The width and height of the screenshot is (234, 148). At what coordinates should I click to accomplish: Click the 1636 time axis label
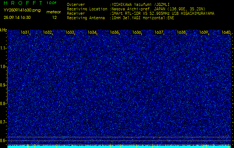pos(137,32)
